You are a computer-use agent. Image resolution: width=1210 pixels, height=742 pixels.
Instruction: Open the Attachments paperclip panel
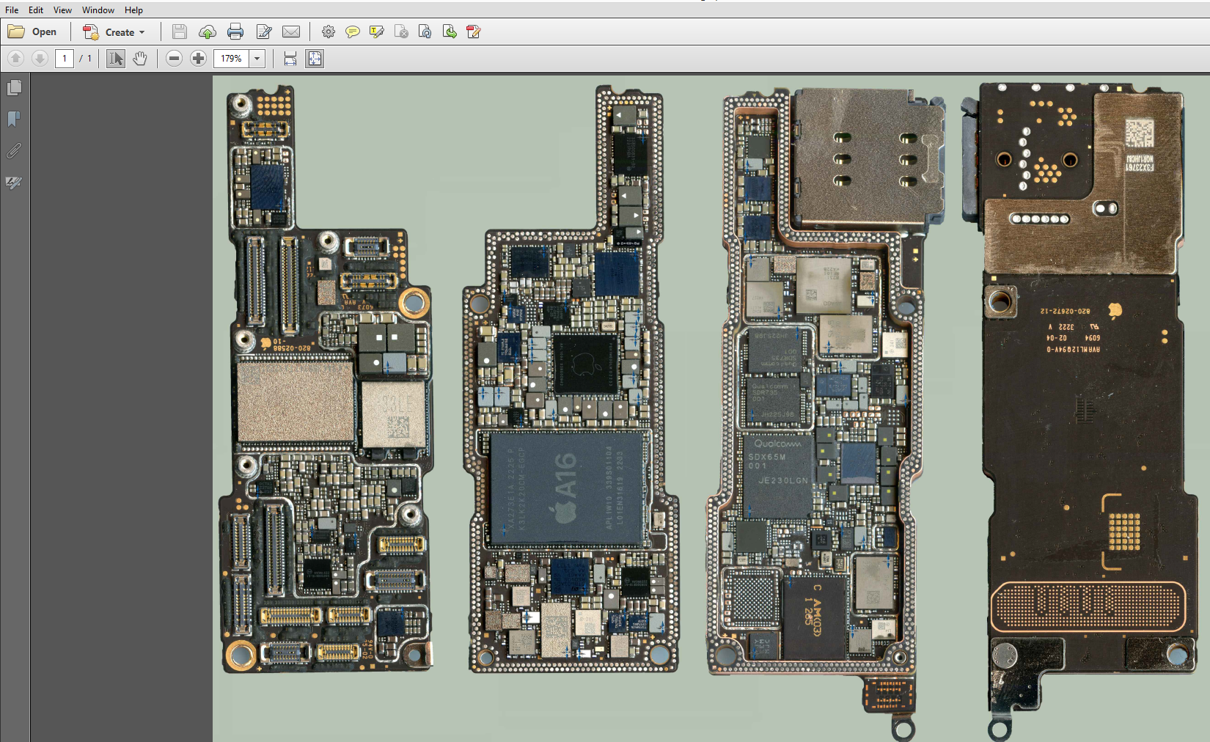[14, 151]
